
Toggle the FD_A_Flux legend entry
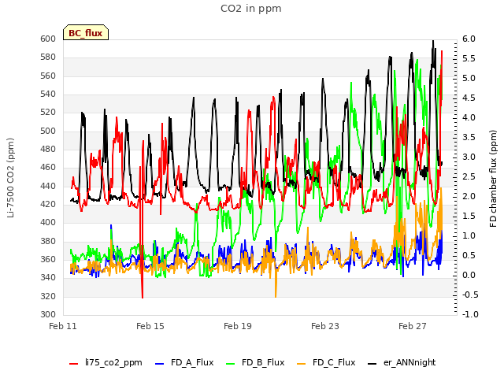click(184, 363)
